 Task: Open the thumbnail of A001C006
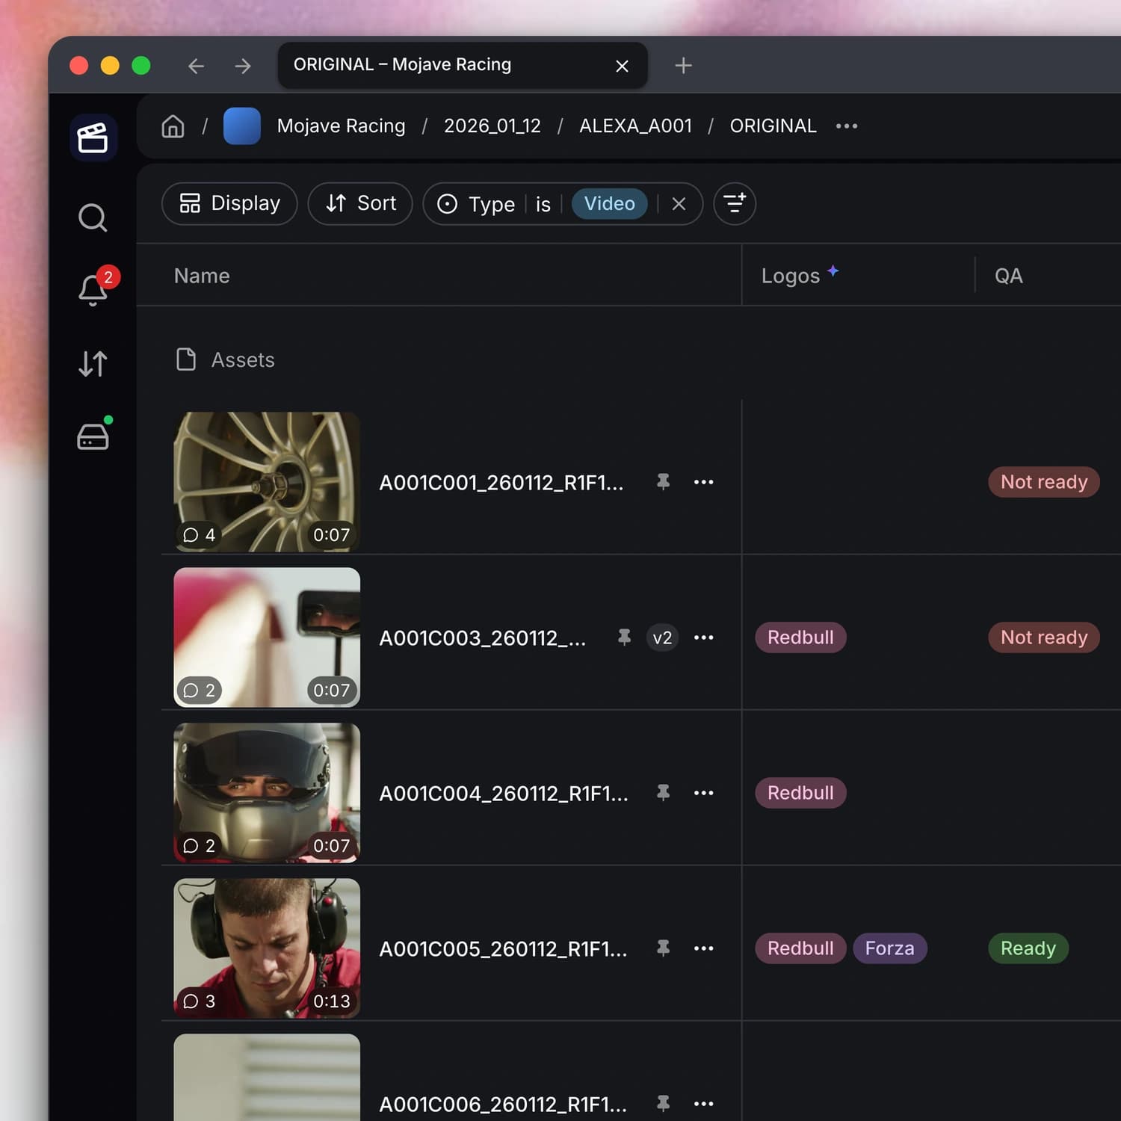[267, 1077]
